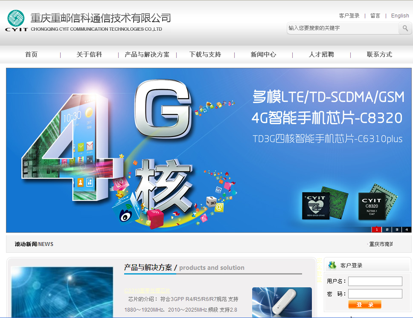Open the 留言 message link

coord(375,16)
